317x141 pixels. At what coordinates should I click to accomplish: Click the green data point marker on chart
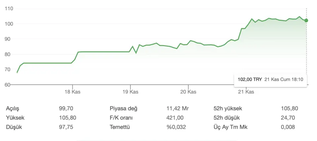pos(306,20)
